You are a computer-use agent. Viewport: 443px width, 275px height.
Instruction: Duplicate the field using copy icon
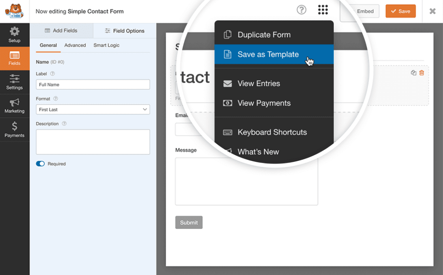(x=413, y=73)
